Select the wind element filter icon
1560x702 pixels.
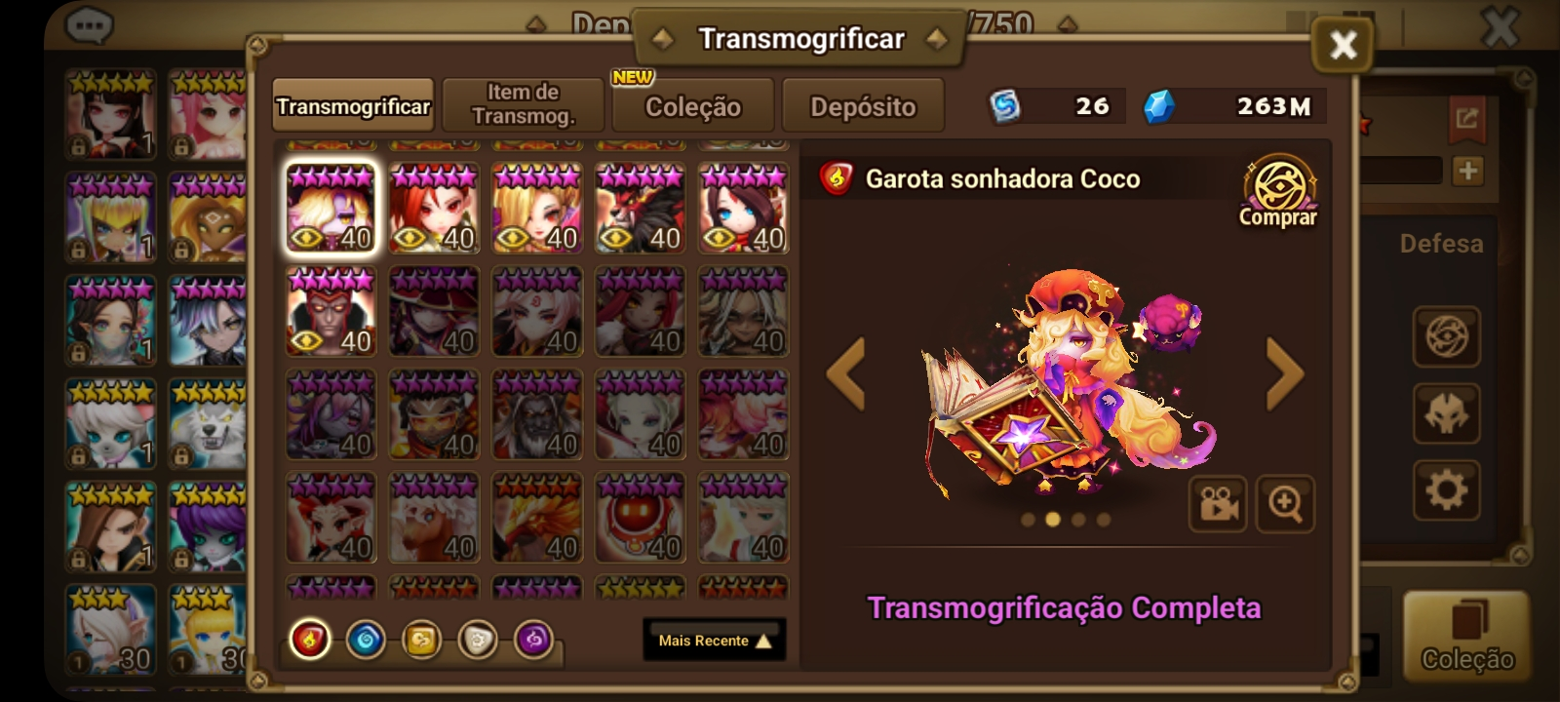click(421, 641)
